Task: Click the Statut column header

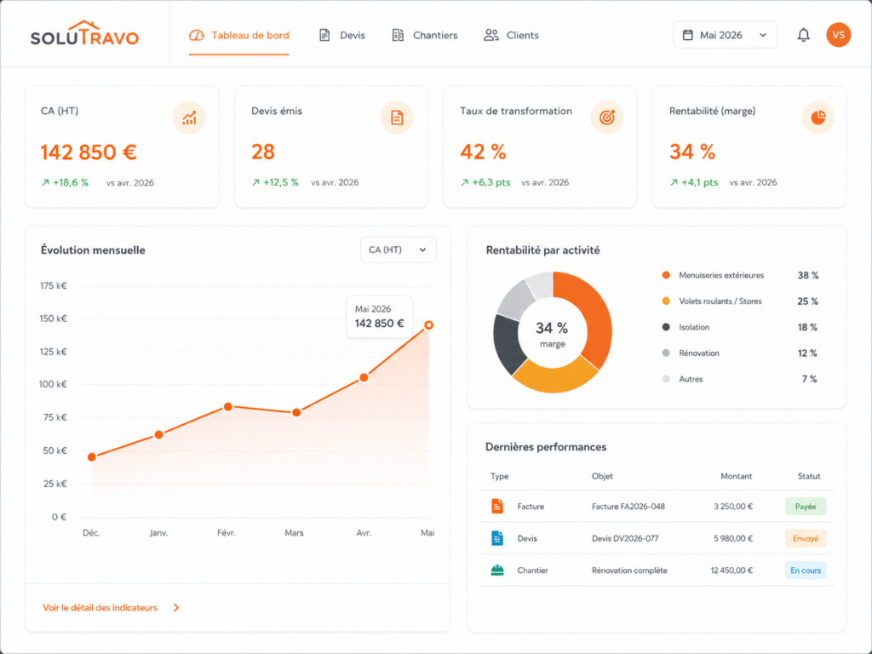Action: pyautogui.click(x=809, y=476)
